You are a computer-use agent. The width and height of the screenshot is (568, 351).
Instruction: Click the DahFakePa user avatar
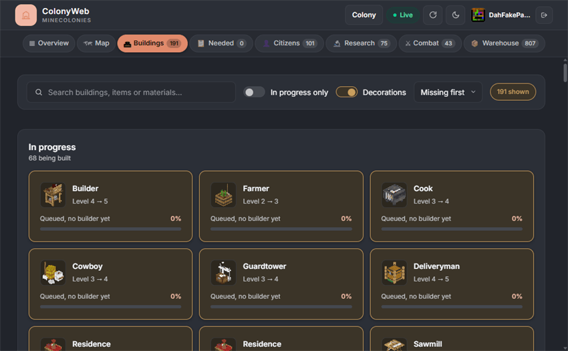pyautogui.click(x=478, y=15)
